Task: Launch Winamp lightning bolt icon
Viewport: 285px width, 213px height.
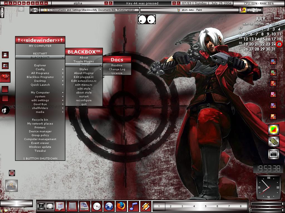Action: click(x=146, y=206)
